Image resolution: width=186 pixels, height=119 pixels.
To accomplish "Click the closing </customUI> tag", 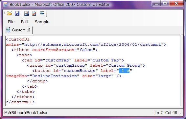I will [20, 102].
